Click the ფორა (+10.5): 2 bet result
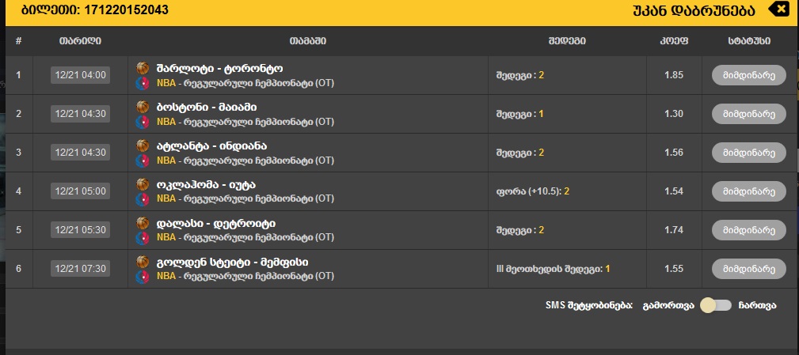The height and width of the screenshot is (355, 799). click(532, 192)
